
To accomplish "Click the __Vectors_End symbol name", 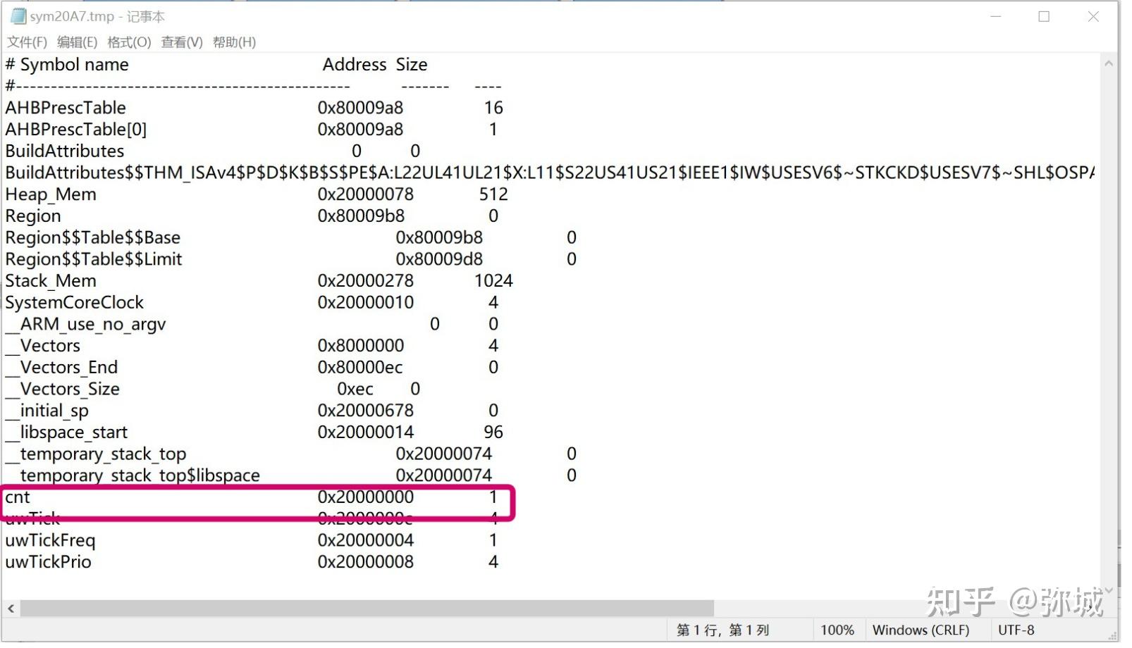I will coord(62,368).
